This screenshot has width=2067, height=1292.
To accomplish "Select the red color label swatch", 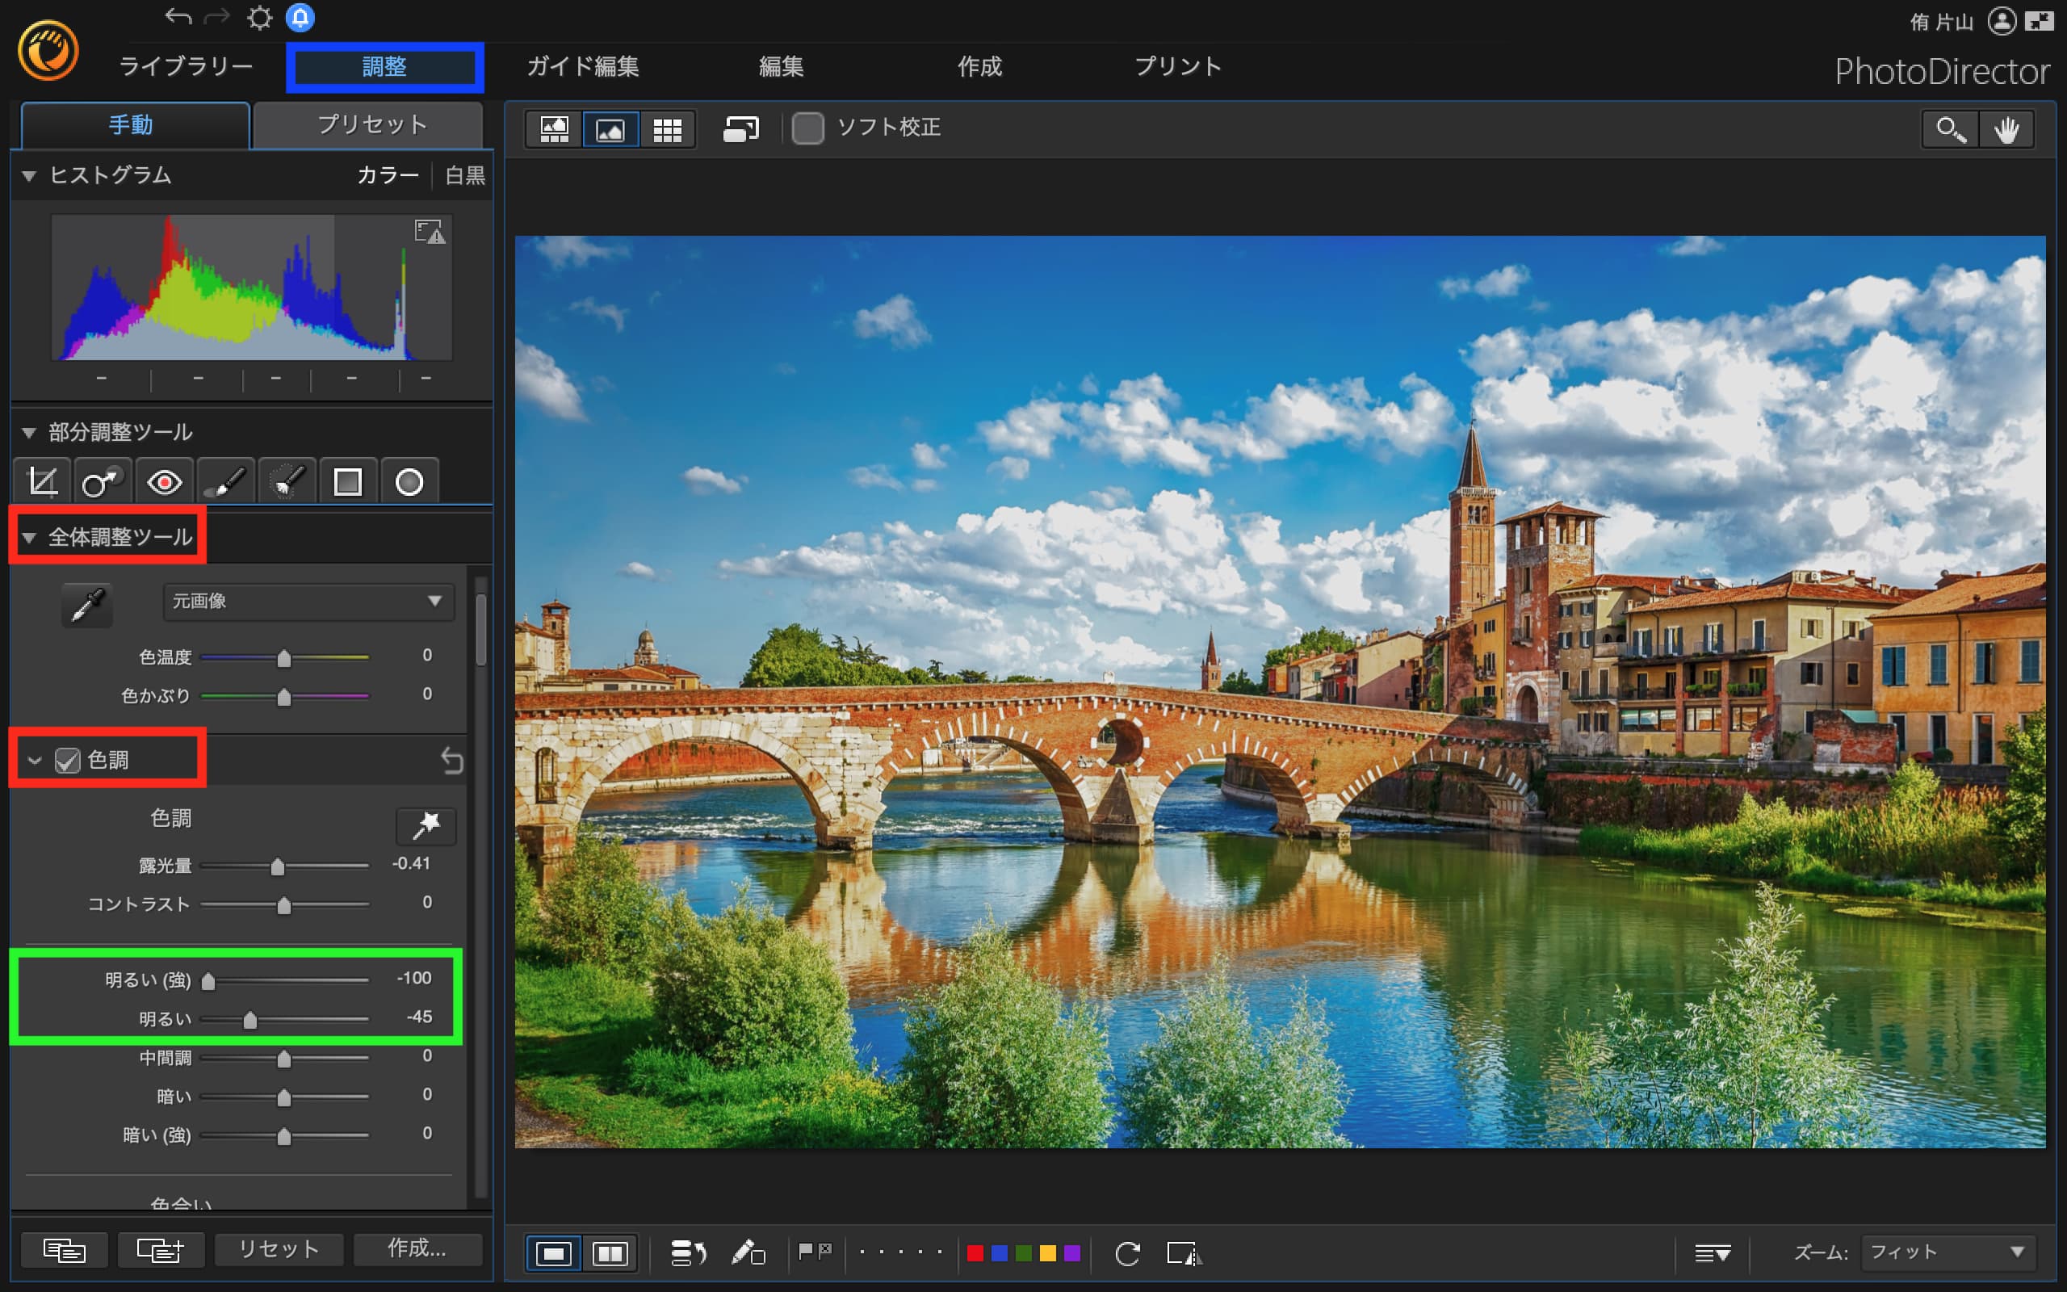I will (975, 1253).
